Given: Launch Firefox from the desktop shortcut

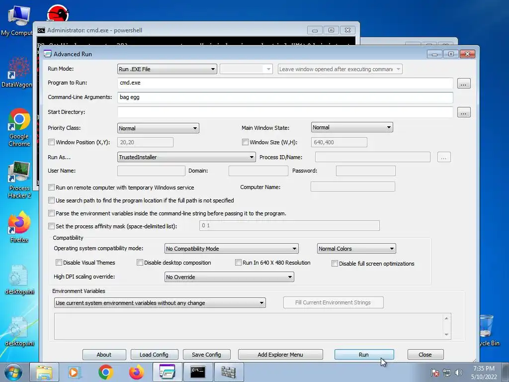Looking at the screenshot, I should pos(19,227).
